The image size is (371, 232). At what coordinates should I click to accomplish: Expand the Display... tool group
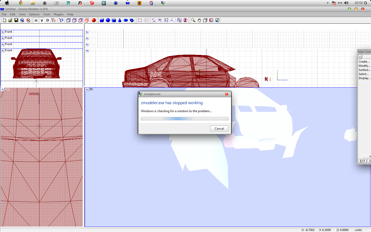(364, 78)
